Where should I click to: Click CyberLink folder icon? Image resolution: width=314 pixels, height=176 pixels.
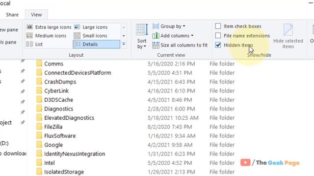[x=39, y=90]
